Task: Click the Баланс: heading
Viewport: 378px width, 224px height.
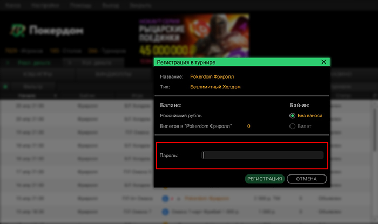Action: [171, 106]
